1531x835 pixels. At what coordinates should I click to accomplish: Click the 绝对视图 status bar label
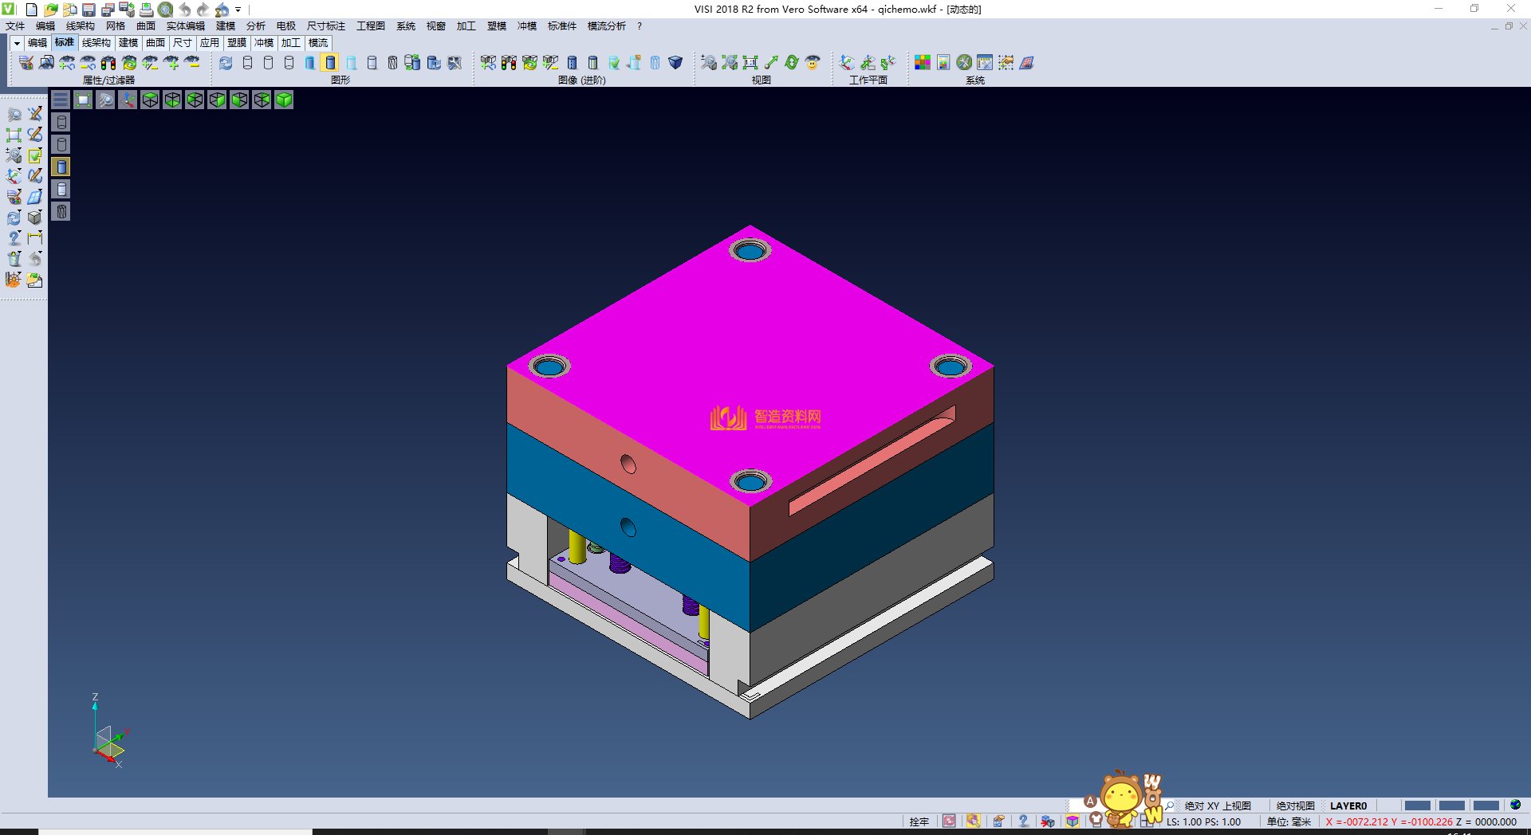coord(1295,806)
